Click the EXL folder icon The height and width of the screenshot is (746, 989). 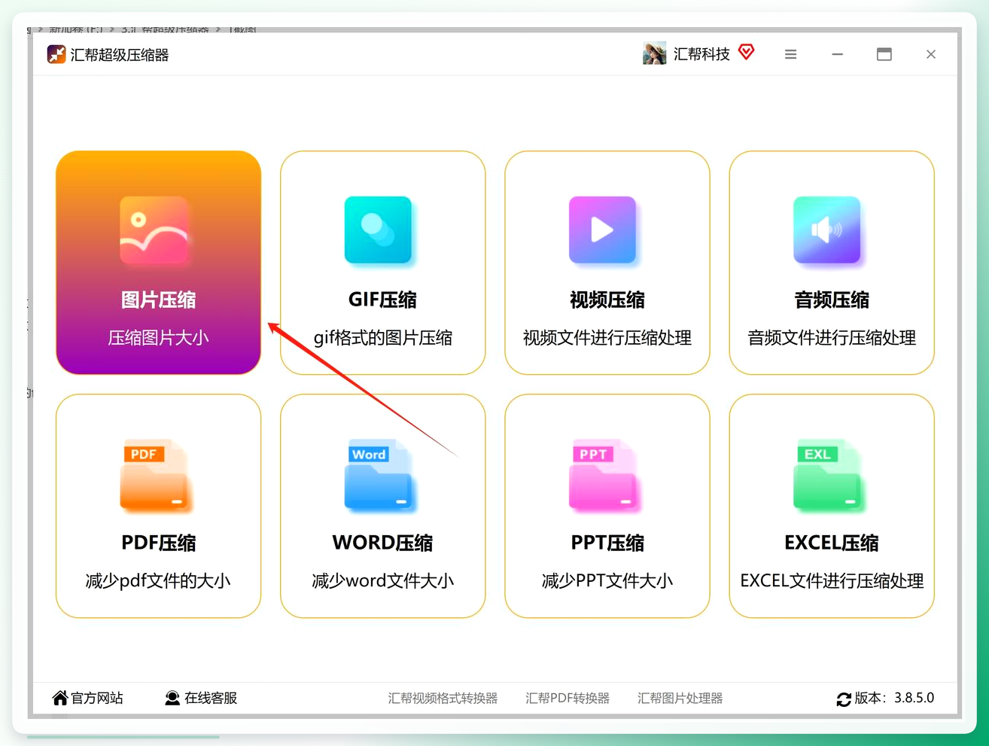coord(827,476)
